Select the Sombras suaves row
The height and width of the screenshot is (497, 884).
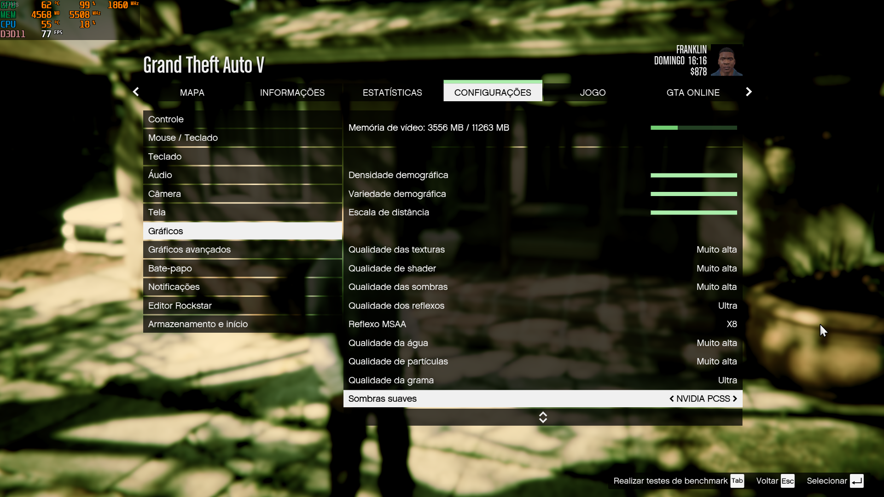click(543, 399)
